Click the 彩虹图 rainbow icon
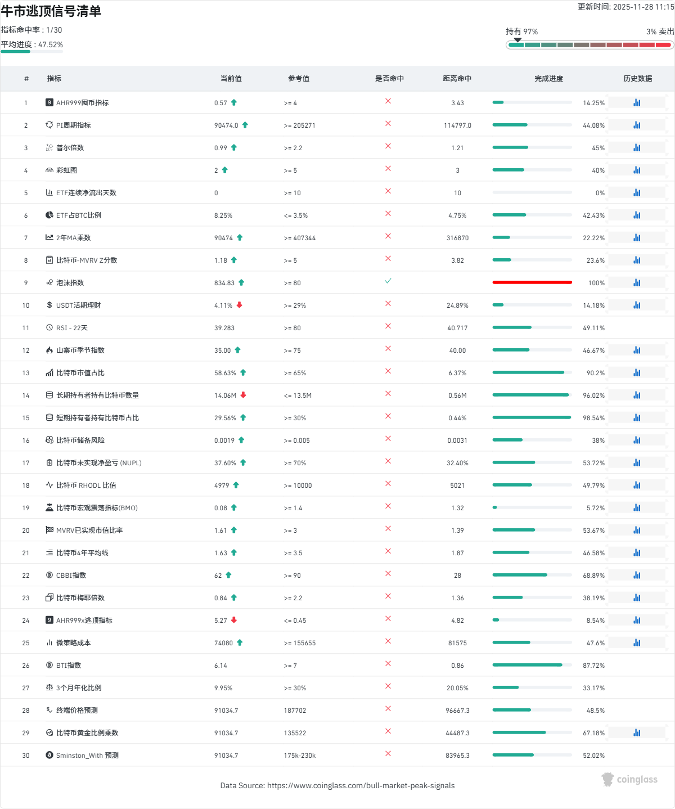Viewport: 675px width, 809px height. point(49,170)
